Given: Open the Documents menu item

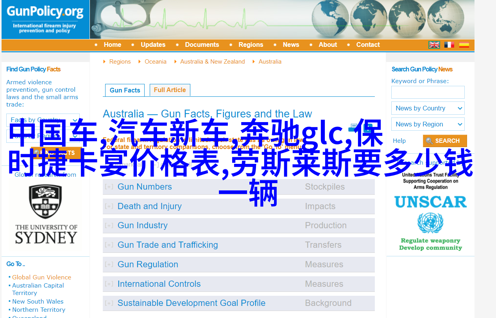Looking at the screenshot, I should pos(202,45).
